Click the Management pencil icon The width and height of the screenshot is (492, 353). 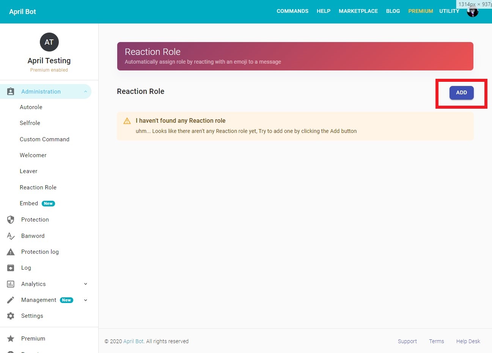click(x=11, y=300)
